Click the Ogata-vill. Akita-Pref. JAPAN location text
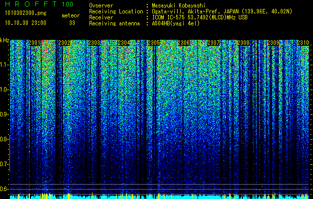Screen dimensions: 313x199 pos(222,11)
